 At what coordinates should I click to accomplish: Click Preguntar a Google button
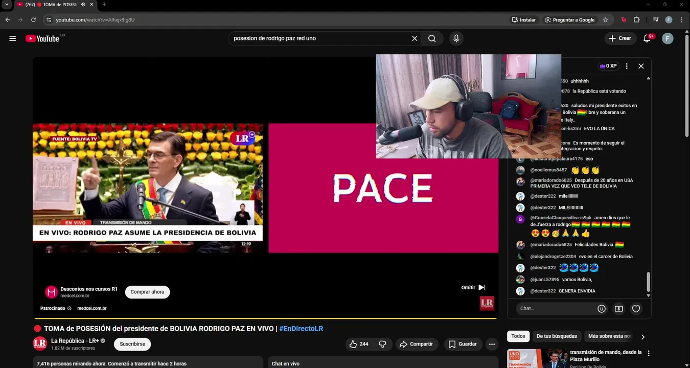[x=570, y=20]
